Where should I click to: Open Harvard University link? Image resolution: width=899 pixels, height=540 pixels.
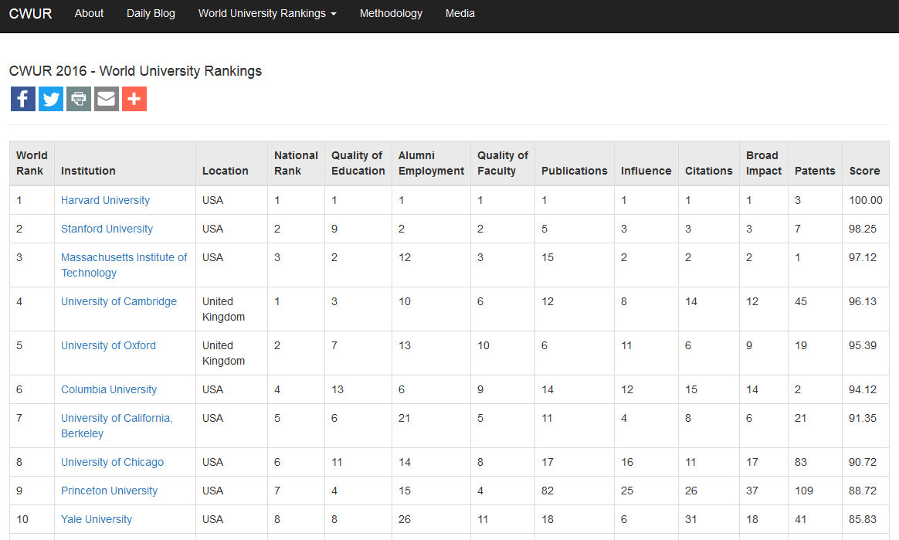tap(106, 200)
